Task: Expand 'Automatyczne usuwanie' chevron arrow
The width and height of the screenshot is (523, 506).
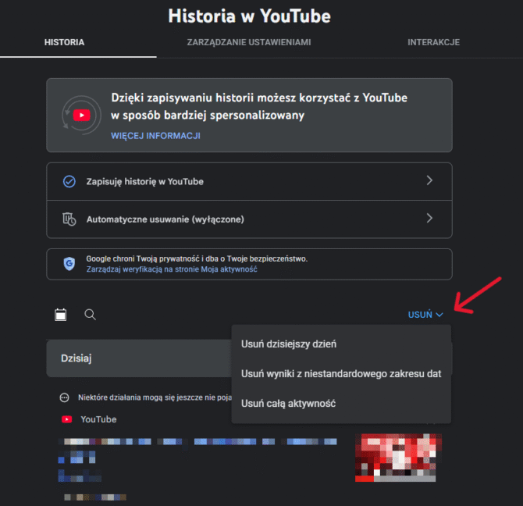Action: click(x=429, y=219)
